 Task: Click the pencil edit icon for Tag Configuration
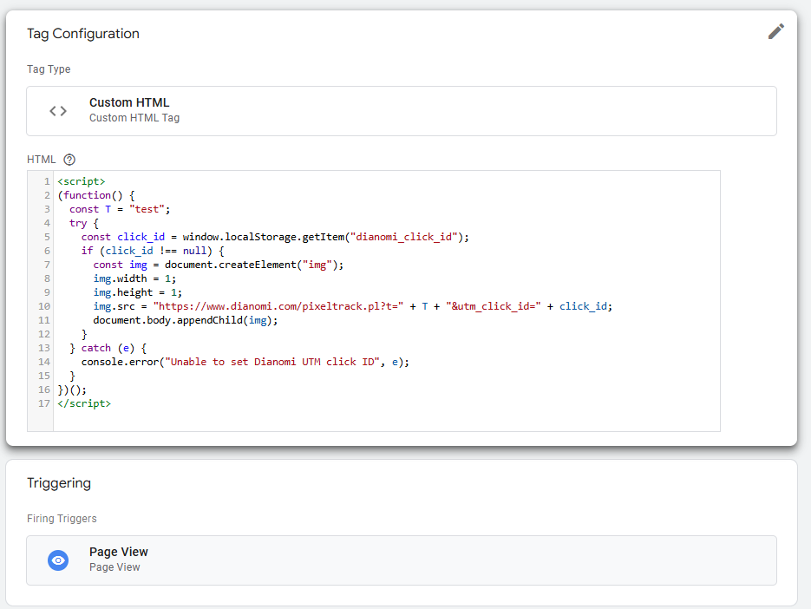[775, 31]
